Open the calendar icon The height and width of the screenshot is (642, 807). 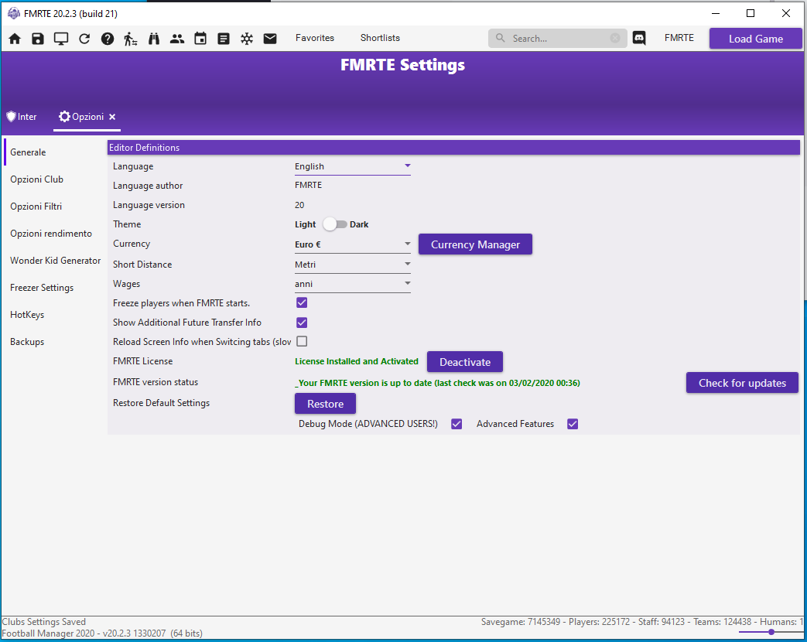[x=200, y=39]
